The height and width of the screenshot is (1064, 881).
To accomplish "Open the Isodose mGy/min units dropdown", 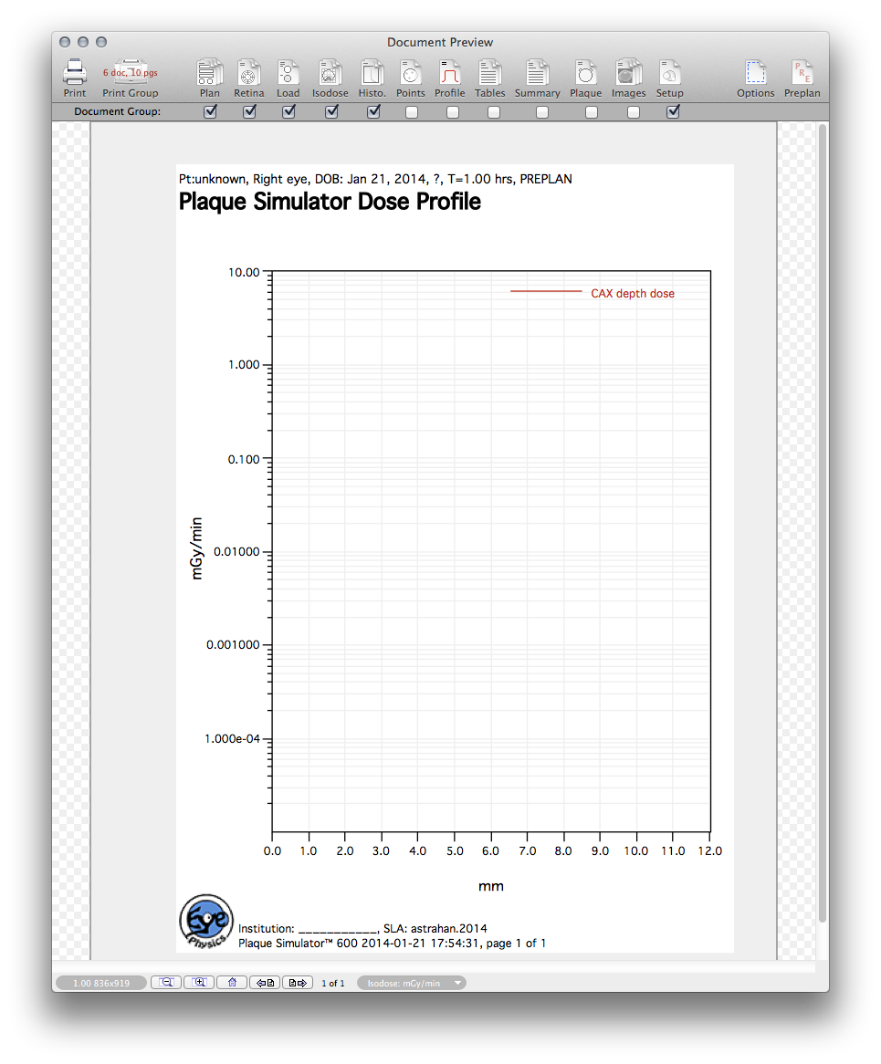I will [x=412, y=983].
